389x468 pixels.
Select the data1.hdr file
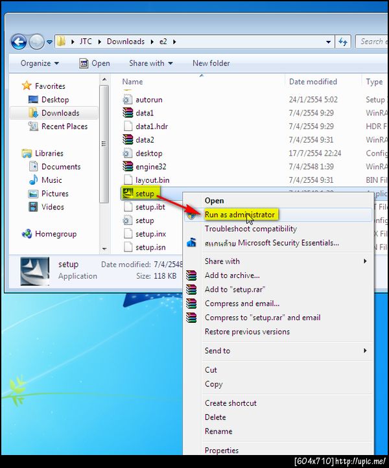[x=152, y=126]
